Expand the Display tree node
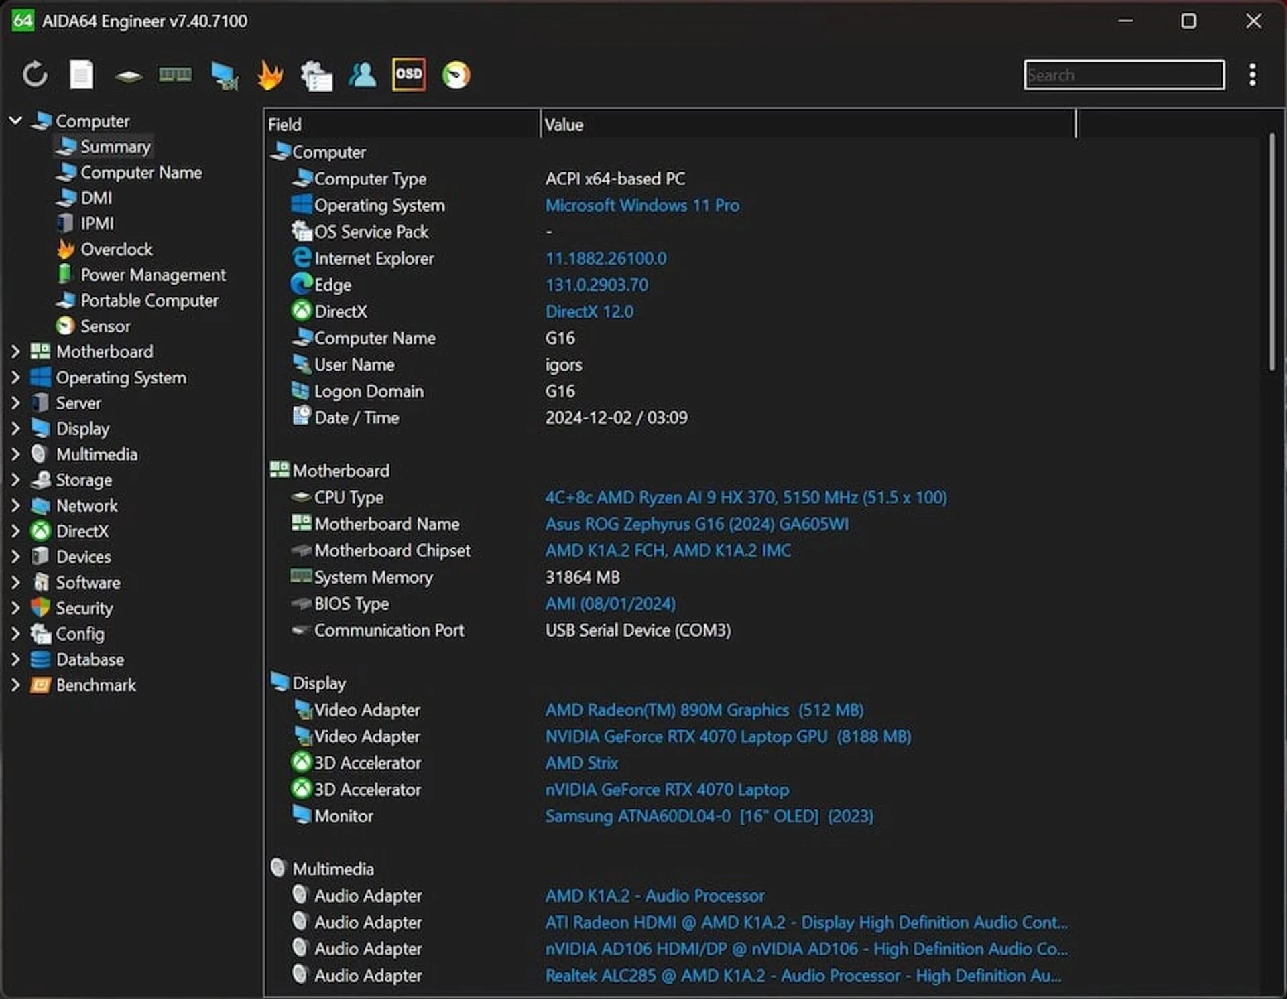The image size is (1287, 999). click(15, 428)
